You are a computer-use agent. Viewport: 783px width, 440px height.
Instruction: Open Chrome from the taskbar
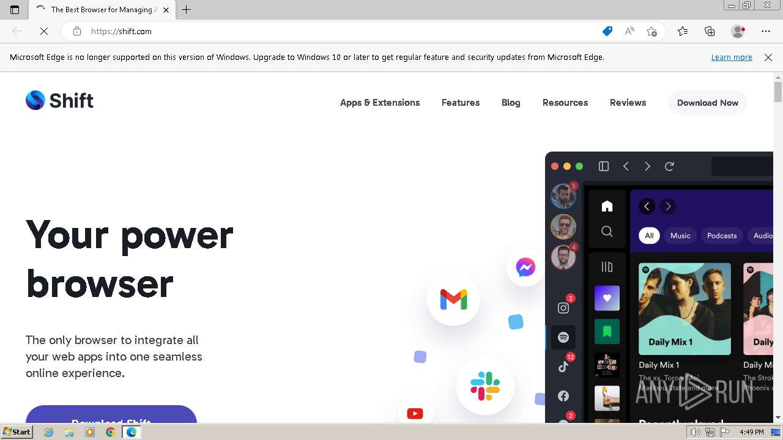110,432
